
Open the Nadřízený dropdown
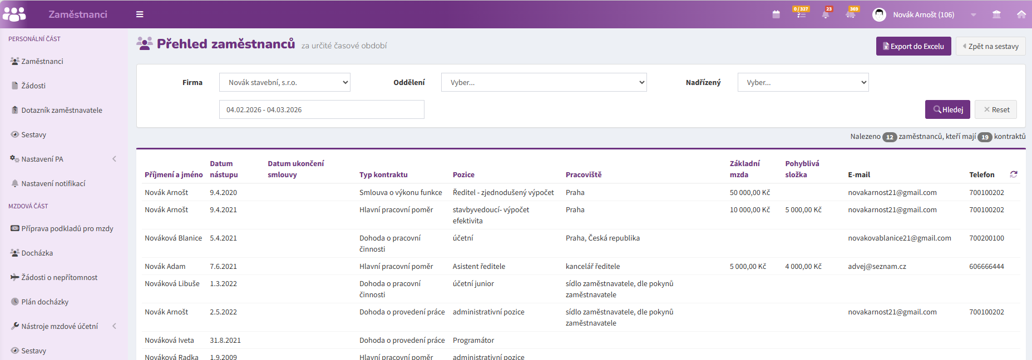click(803, 82)
